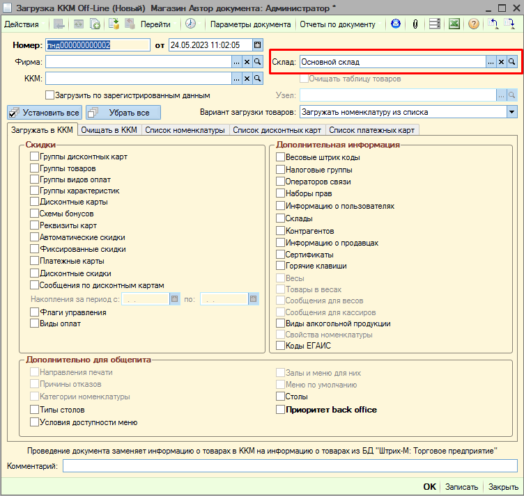Clear the Склад field with X
Image resolution: width=524 pixels, height=496 pixels.
501,62
